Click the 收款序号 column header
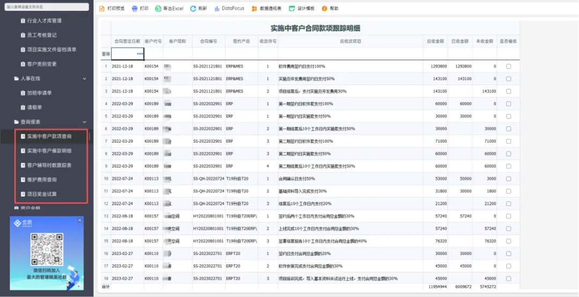 coord(268,41)
